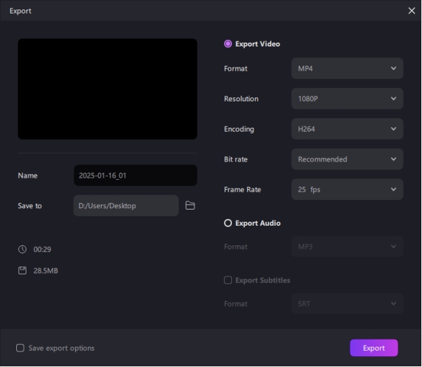Click the Name field containing 2025-01-16_01

pos(135,176)
